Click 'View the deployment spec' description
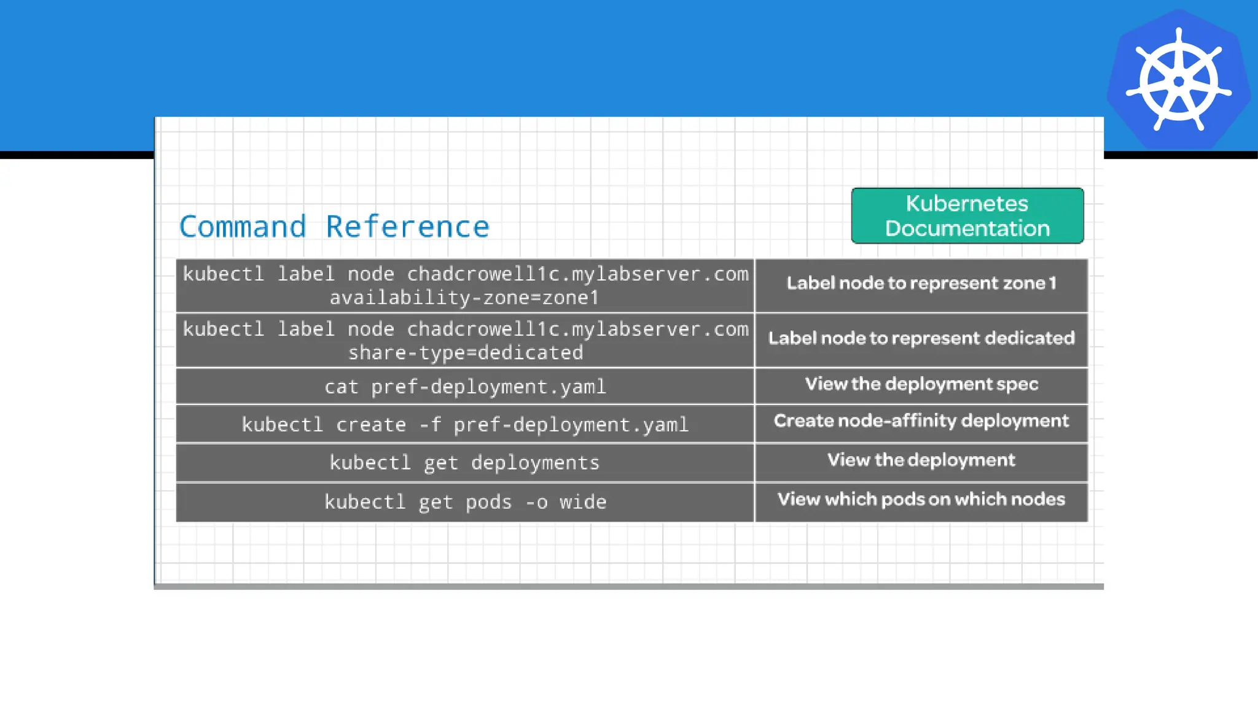 coord(921,384)
